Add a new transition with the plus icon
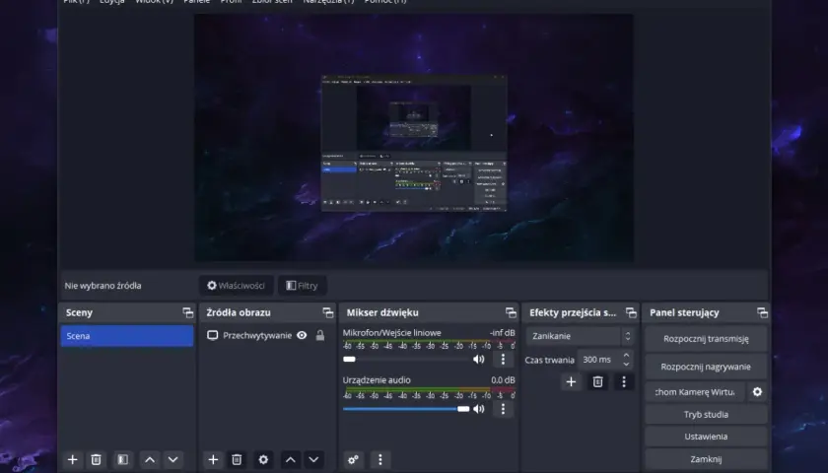The height and width of the screenshot is (473, 828). click(571, 381)
